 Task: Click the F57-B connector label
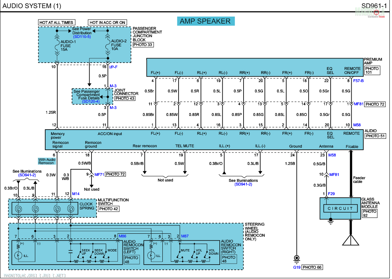(x=358, y=81)
